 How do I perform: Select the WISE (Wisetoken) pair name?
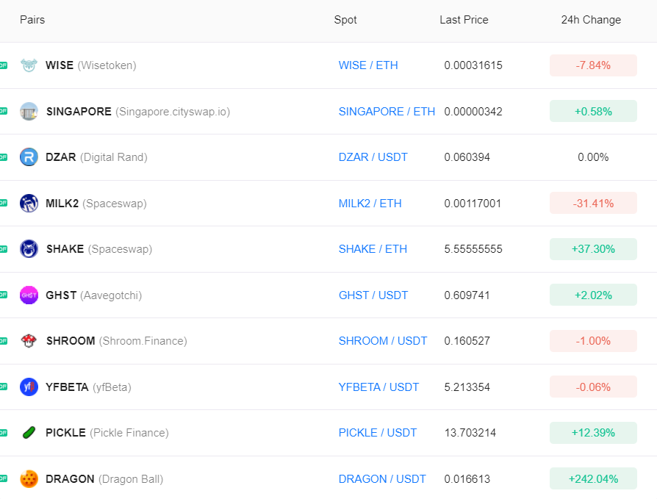pos(91,65)
